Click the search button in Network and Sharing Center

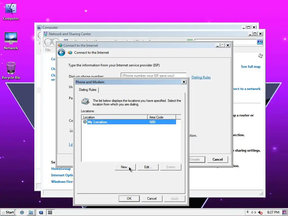coord(260,42)
